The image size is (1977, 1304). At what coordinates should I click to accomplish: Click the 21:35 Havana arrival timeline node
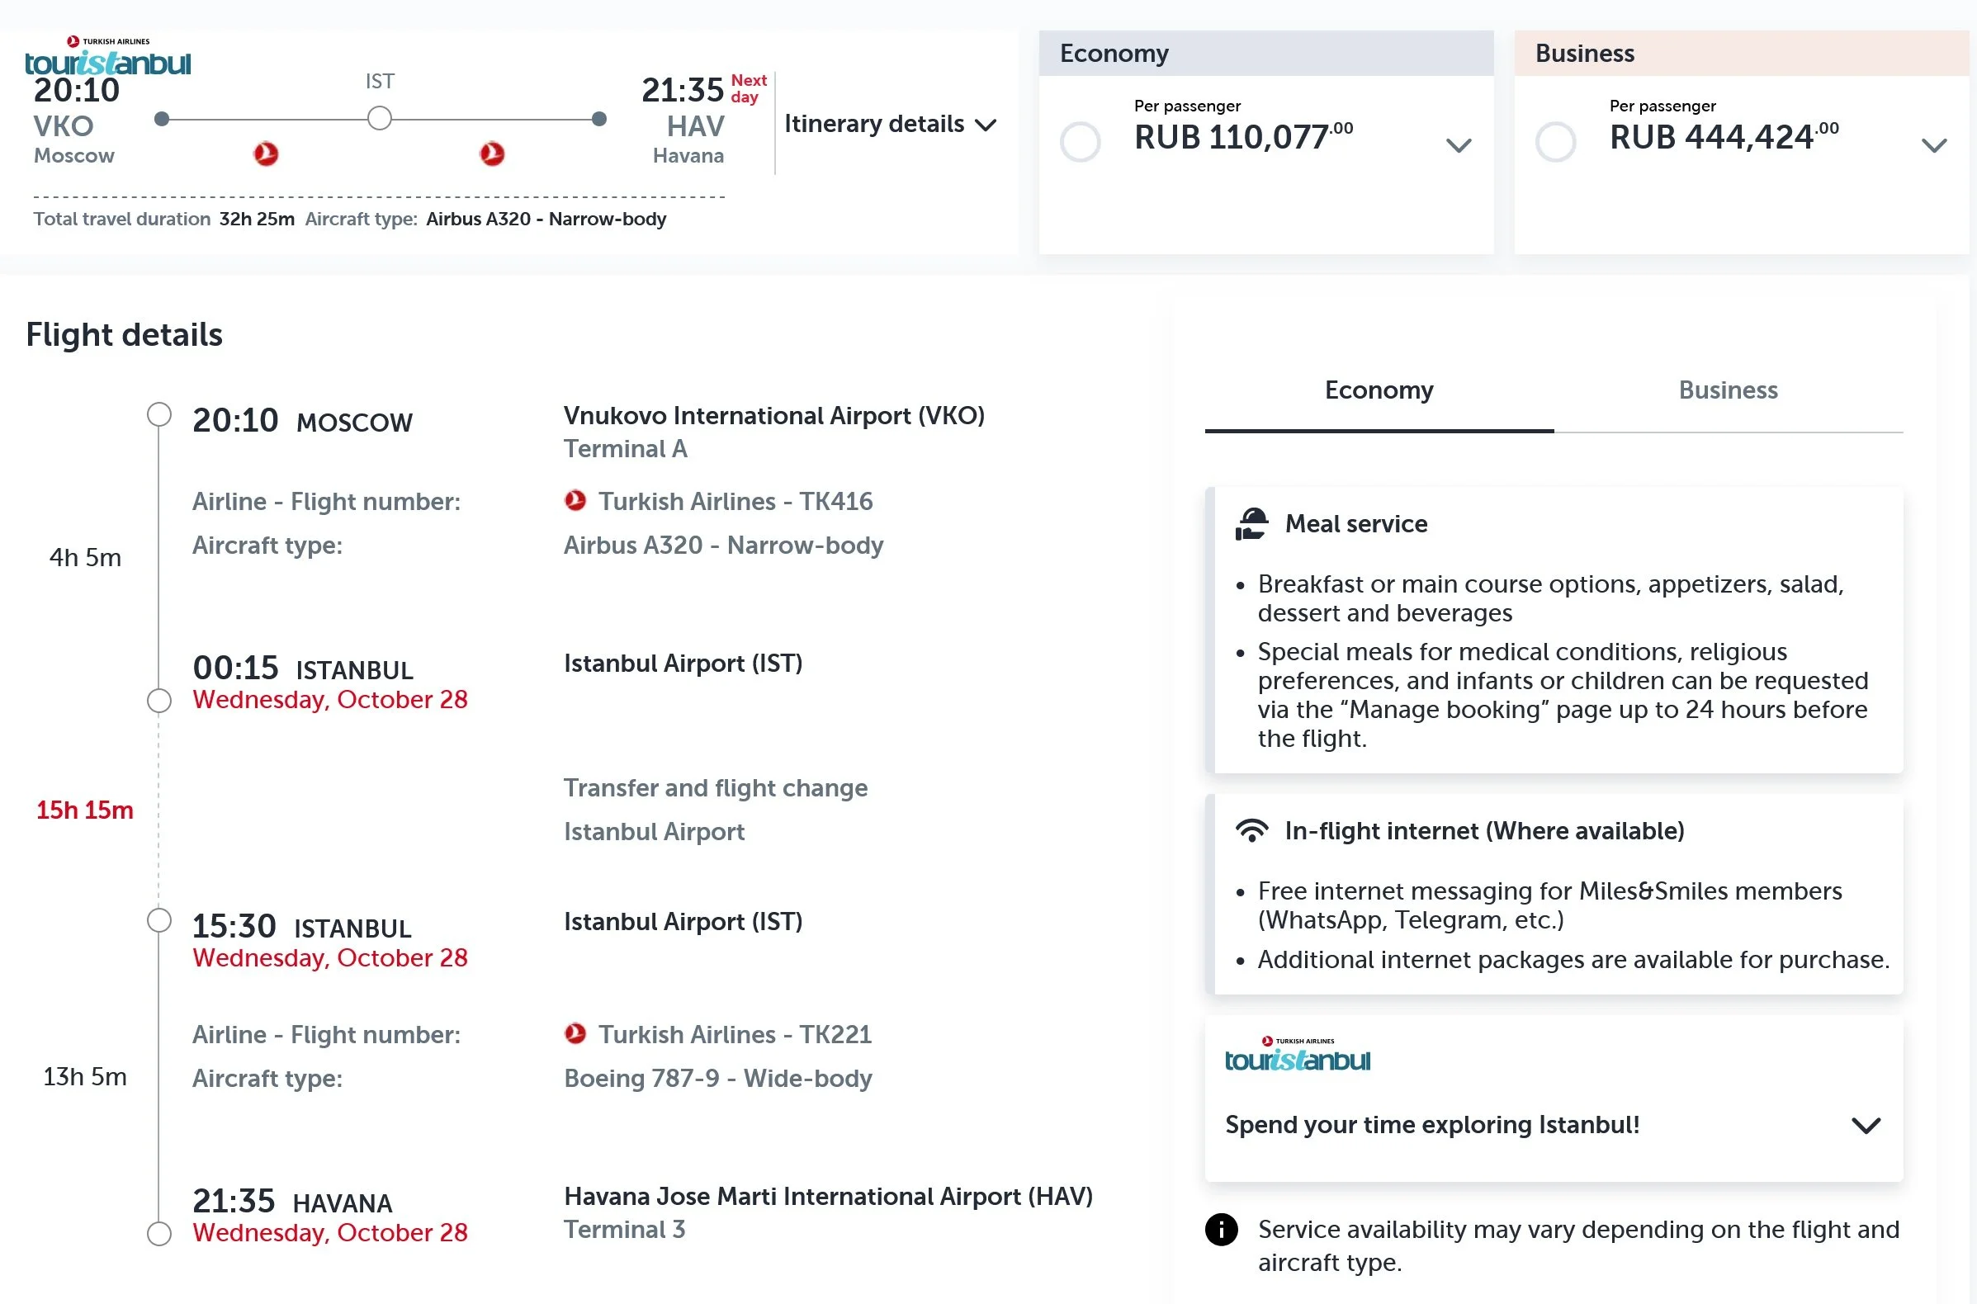pos(158,1233)
